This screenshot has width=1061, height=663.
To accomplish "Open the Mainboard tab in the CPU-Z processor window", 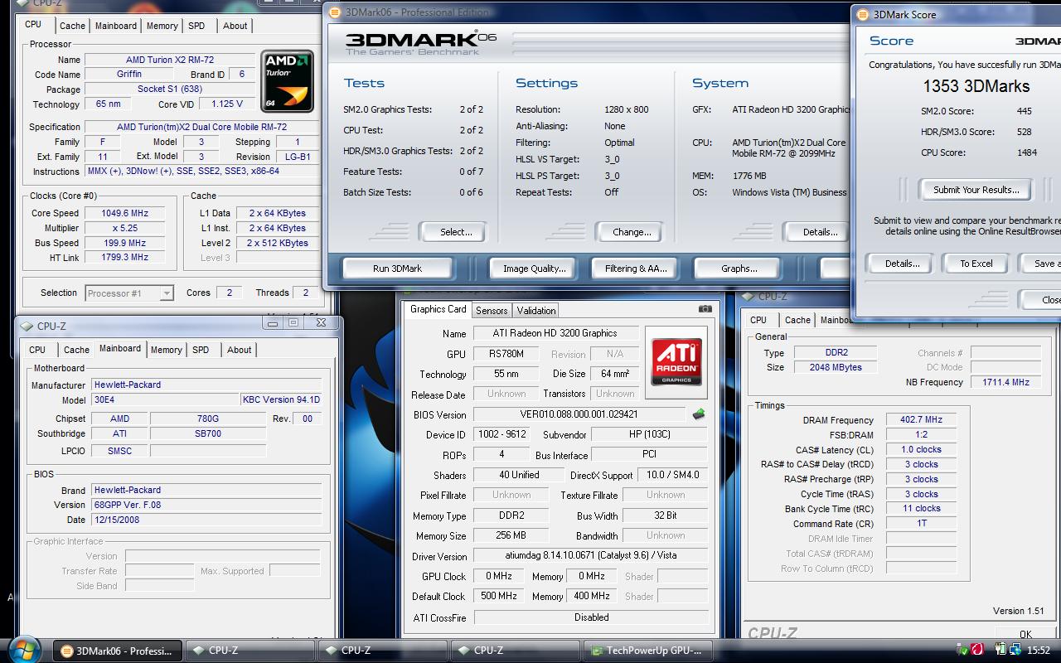I will (116, 26).
